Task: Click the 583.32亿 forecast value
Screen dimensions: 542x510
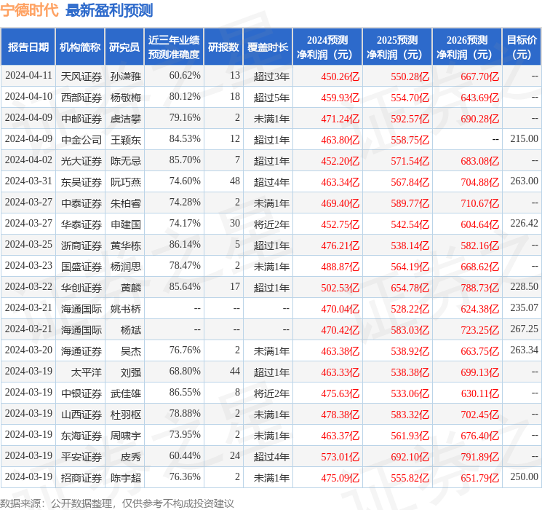Action: coord(410,414)
